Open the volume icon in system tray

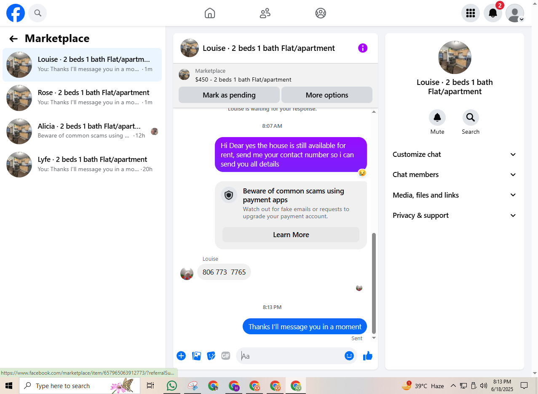coord(484,386)
